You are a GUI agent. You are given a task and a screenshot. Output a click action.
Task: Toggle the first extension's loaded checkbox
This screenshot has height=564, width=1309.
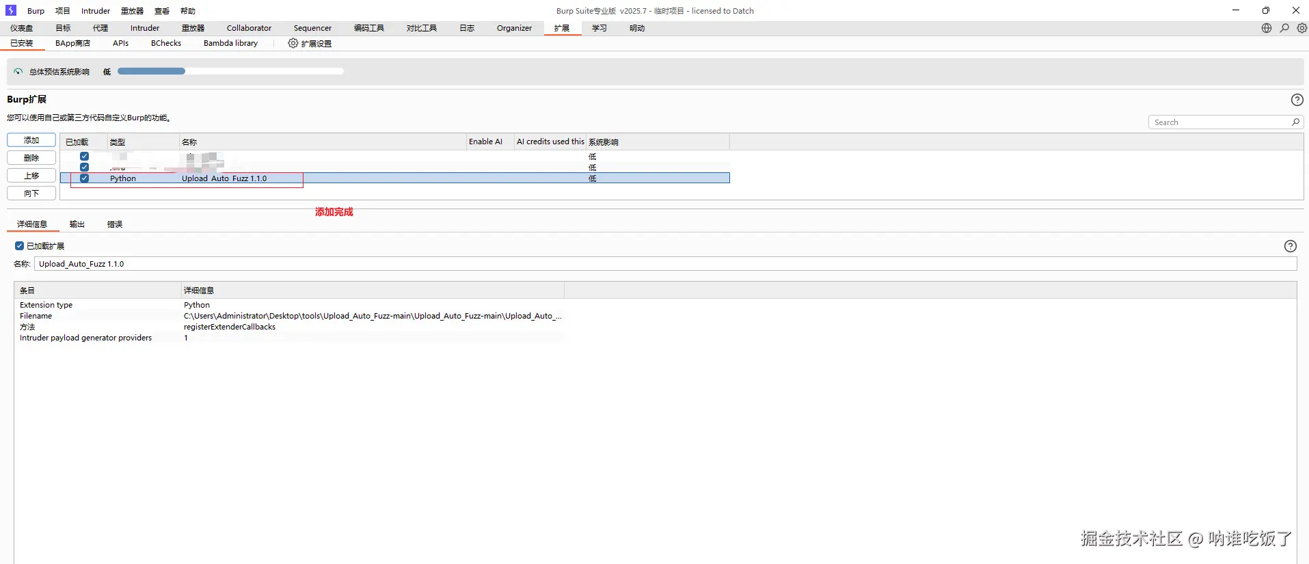(84, 157)
